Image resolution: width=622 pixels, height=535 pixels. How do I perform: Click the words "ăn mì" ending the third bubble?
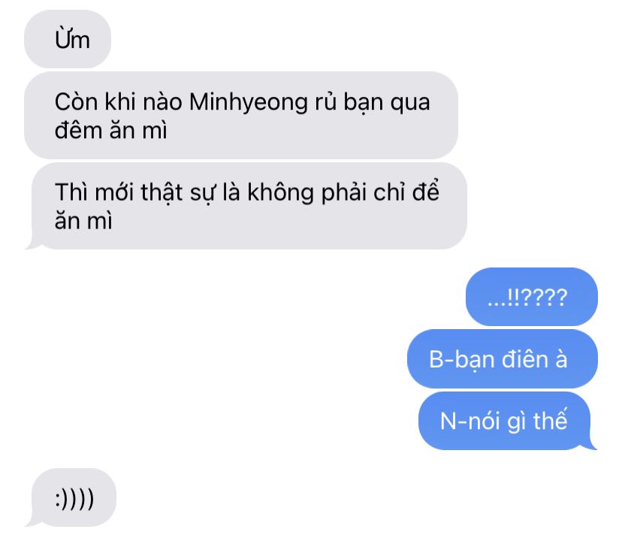coord(83,221)
